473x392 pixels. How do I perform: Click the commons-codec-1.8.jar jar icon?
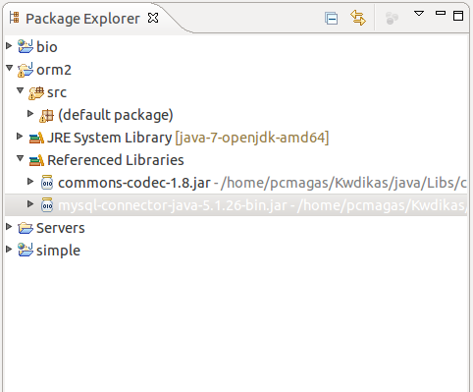click(47, 183)
